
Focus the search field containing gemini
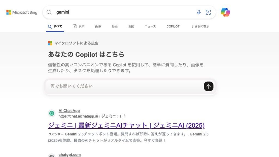click(x=123, y=12)
